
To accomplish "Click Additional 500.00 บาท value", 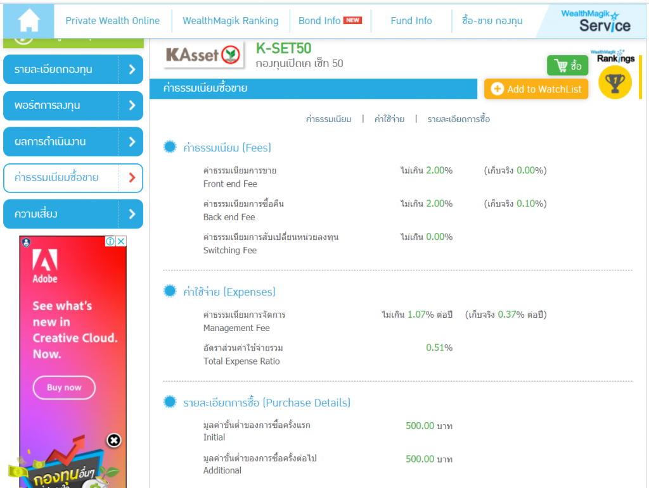I will pyautogui.click(x=429, y=459).
